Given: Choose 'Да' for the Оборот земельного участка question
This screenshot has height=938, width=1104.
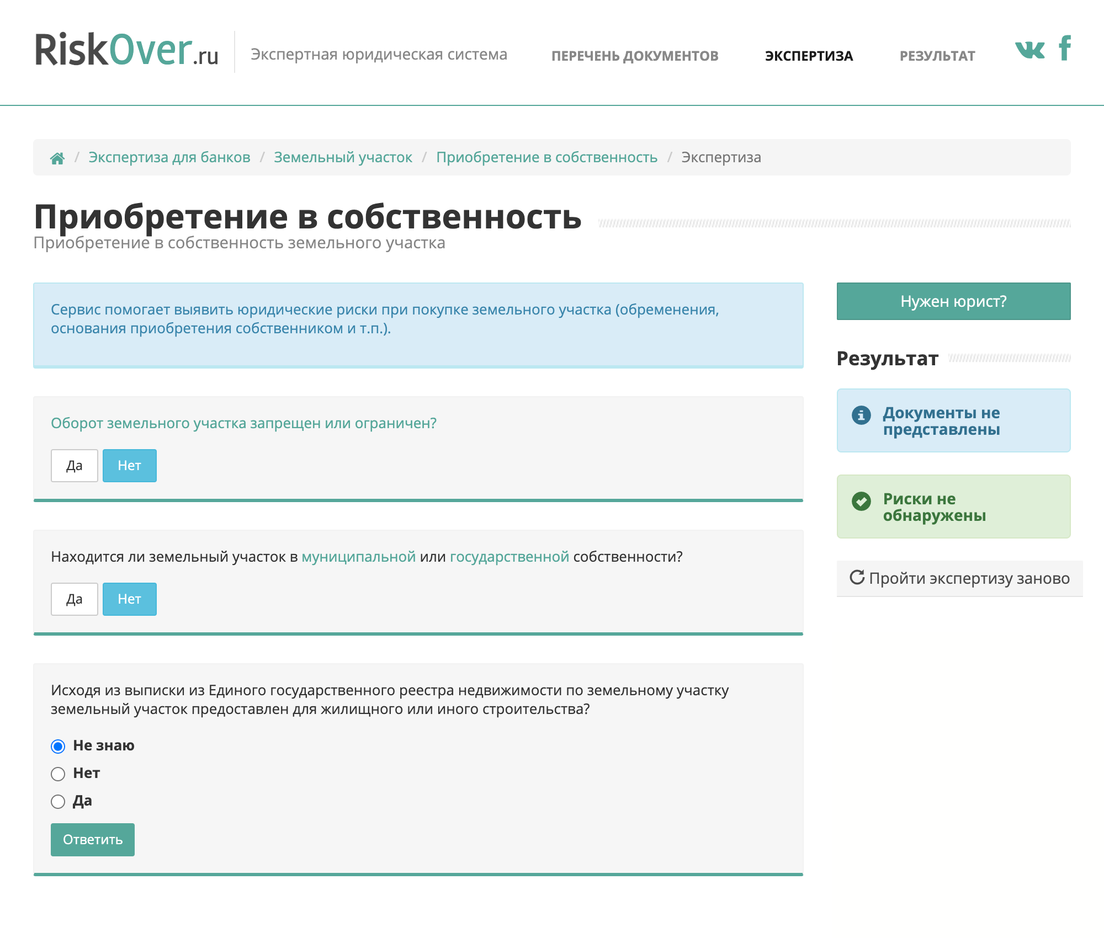Looking at the screenshot, I should pyautogui.click(x=75, y=466).
